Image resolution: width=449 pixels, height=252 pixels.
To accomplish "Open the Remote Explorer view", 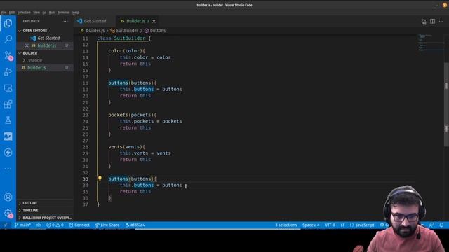I will point(8,88).
